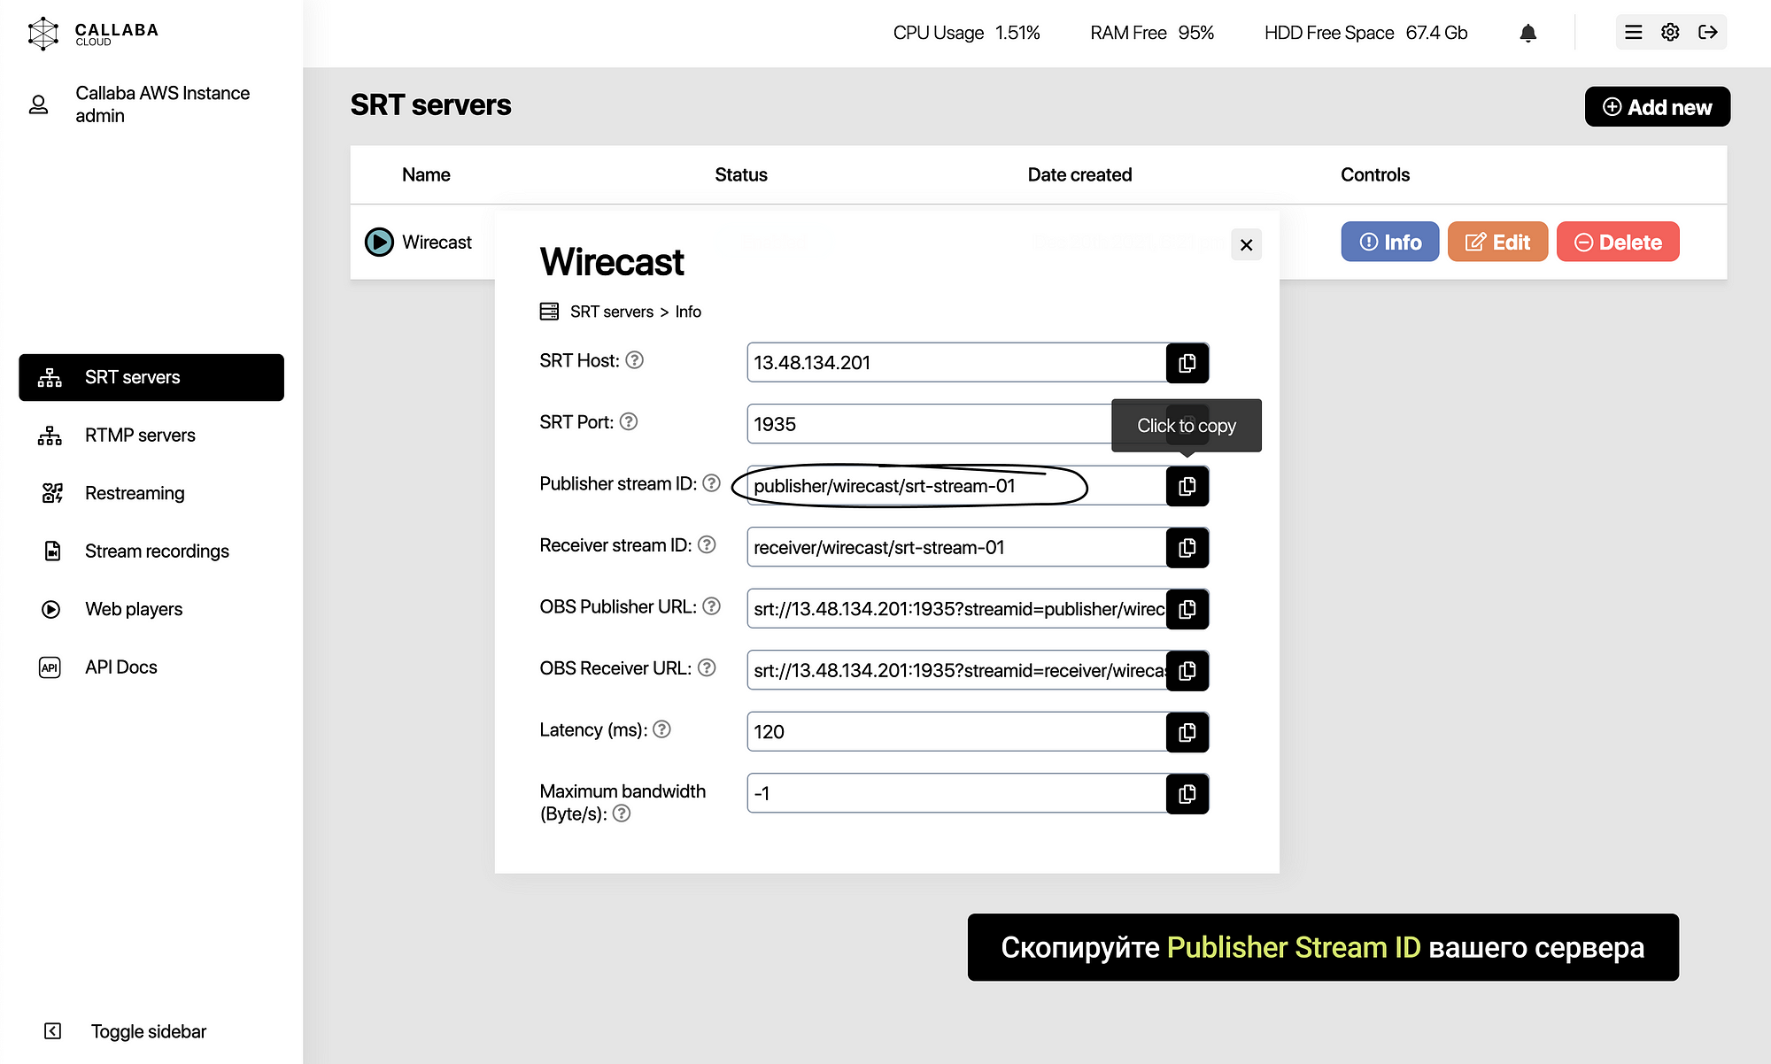Click the SRT servers breadcrumb link

[x=612, y=312]
